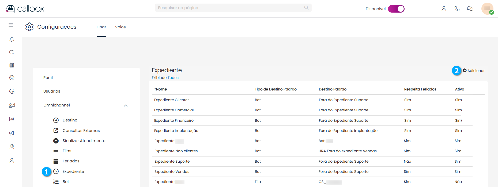Toggle the Disponível availability switch

pos(396,9)
